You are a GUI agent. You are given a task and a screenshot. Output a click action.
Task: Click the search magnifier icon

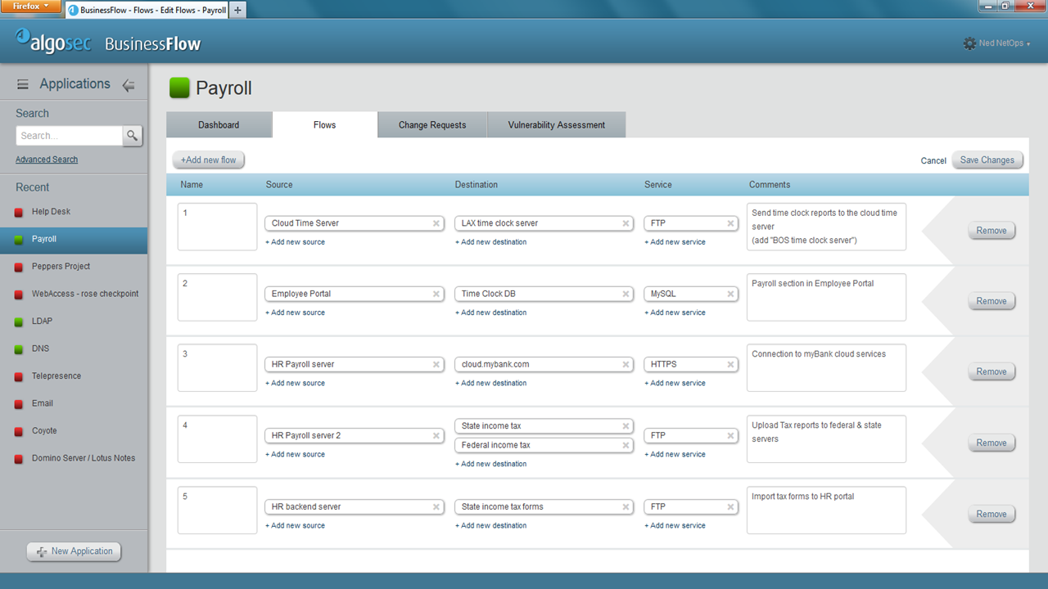click(x=133, y=136)
